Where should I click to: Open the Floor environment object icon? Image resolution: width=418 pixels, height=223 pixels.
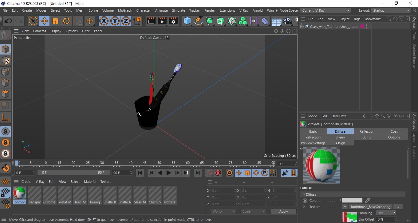click(276, 21)
